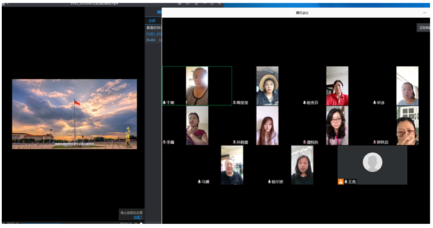Click the 正在讲话 speaking indicator button
433x228 pixels.
click(x=423, y=27)
